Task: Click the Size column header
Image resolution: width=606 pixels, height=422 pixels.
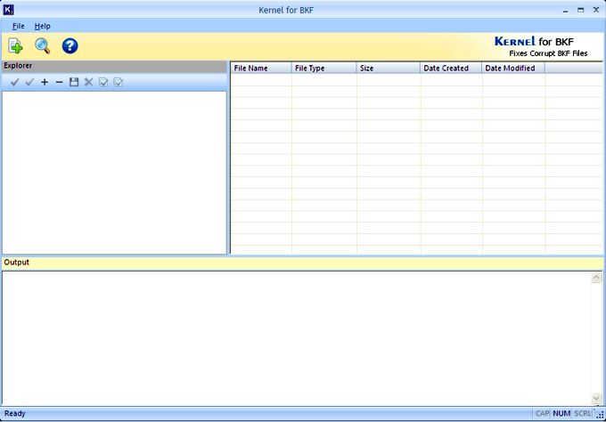Action: click(389, 68)
